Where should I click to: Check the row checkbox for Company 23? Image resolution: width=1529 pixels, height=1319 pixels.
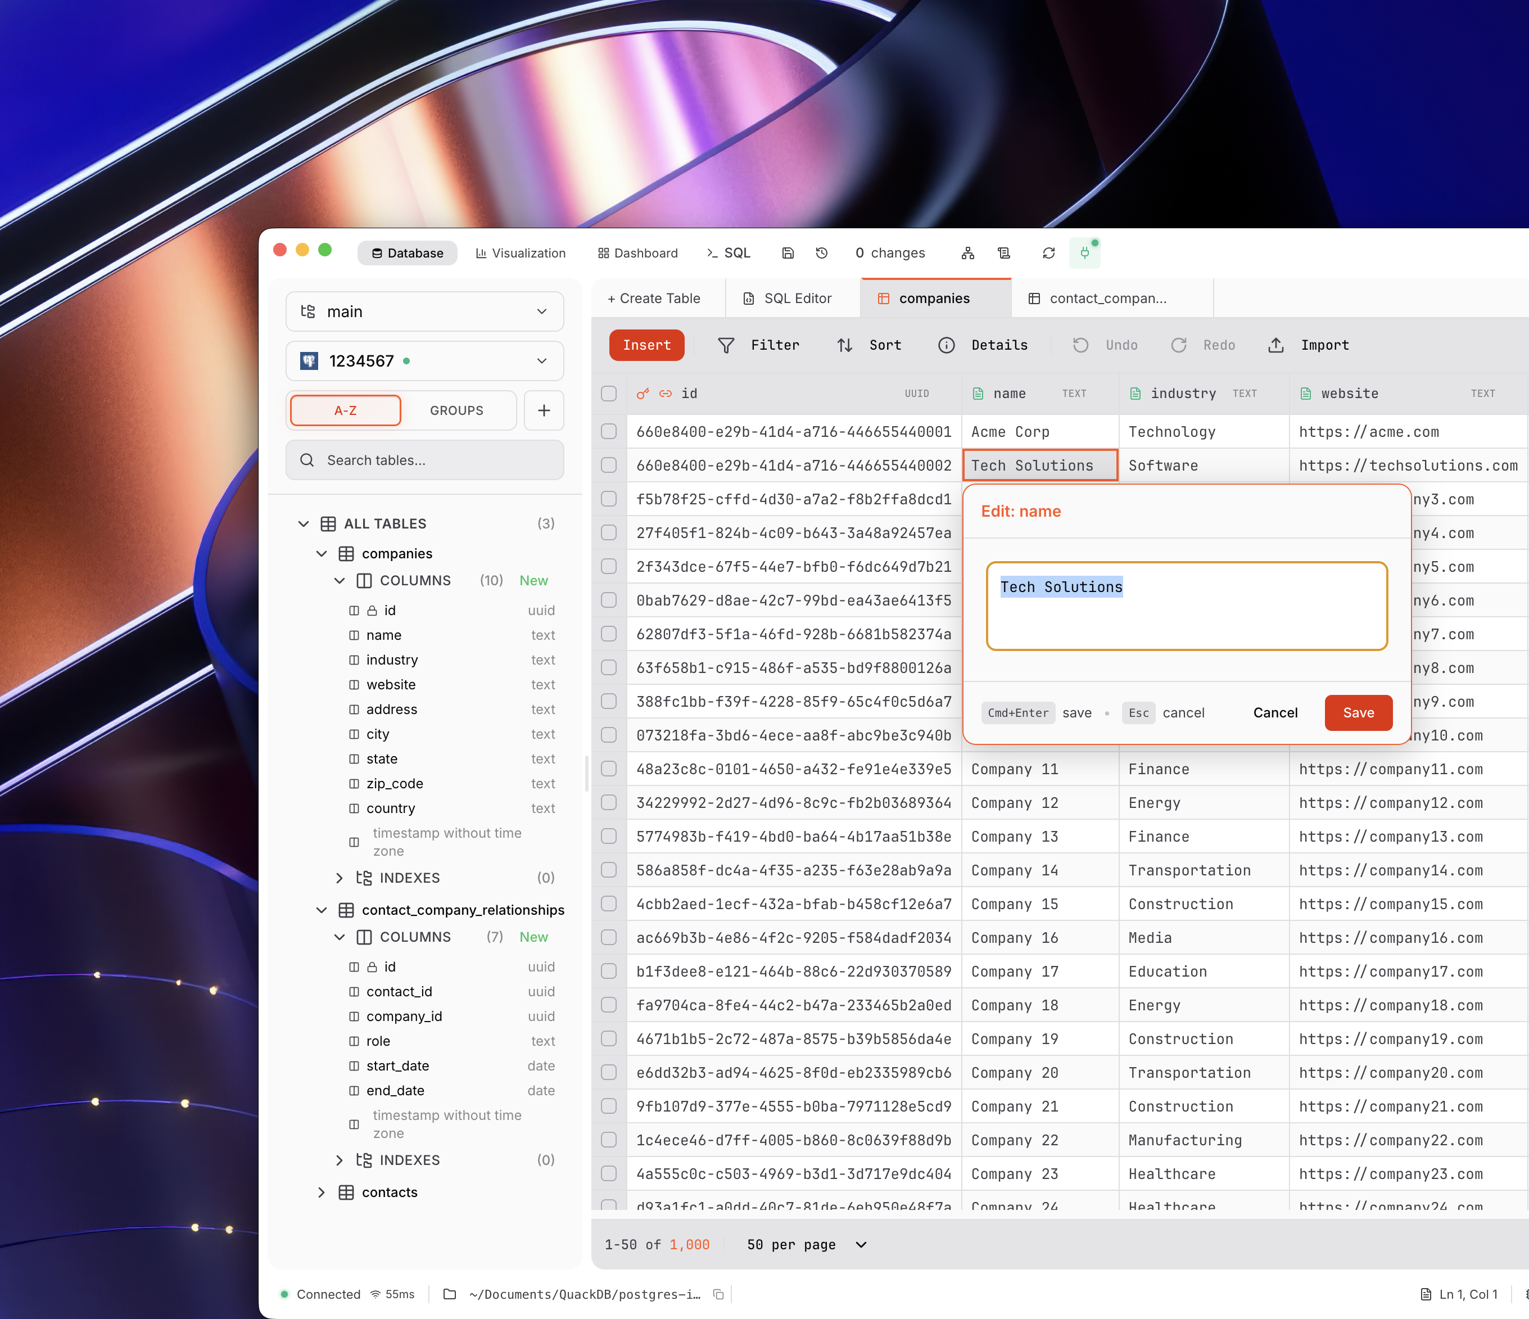(x=609, y=1173)
